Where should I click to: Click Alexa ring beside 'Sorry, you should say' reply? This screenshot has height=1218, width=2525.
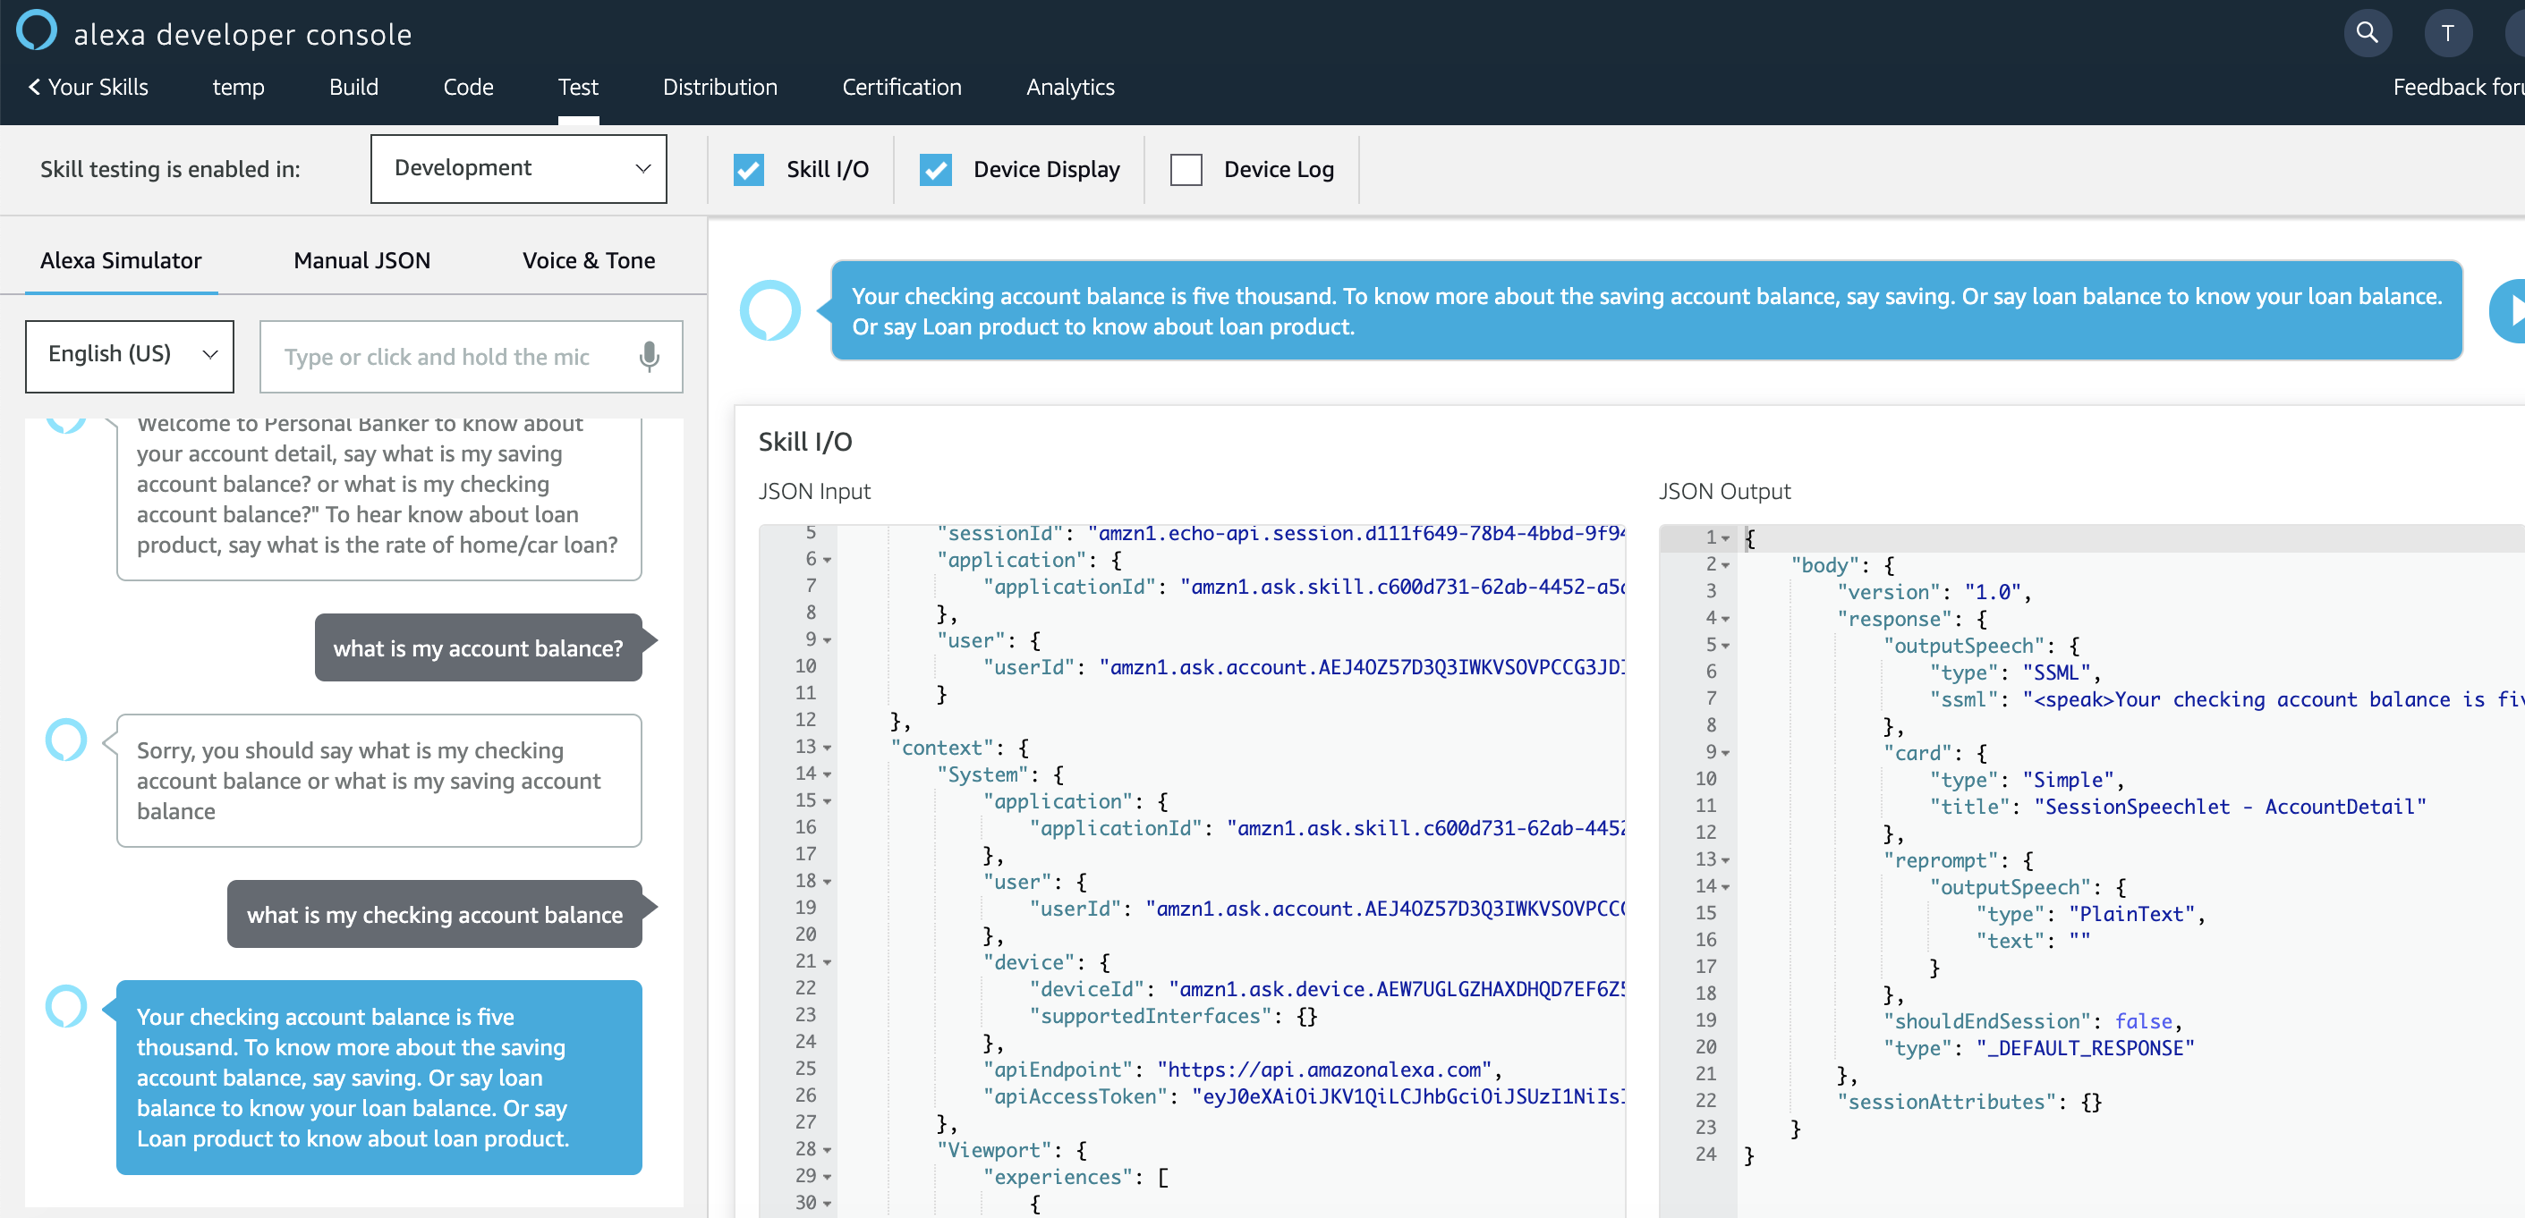[66, 740]
